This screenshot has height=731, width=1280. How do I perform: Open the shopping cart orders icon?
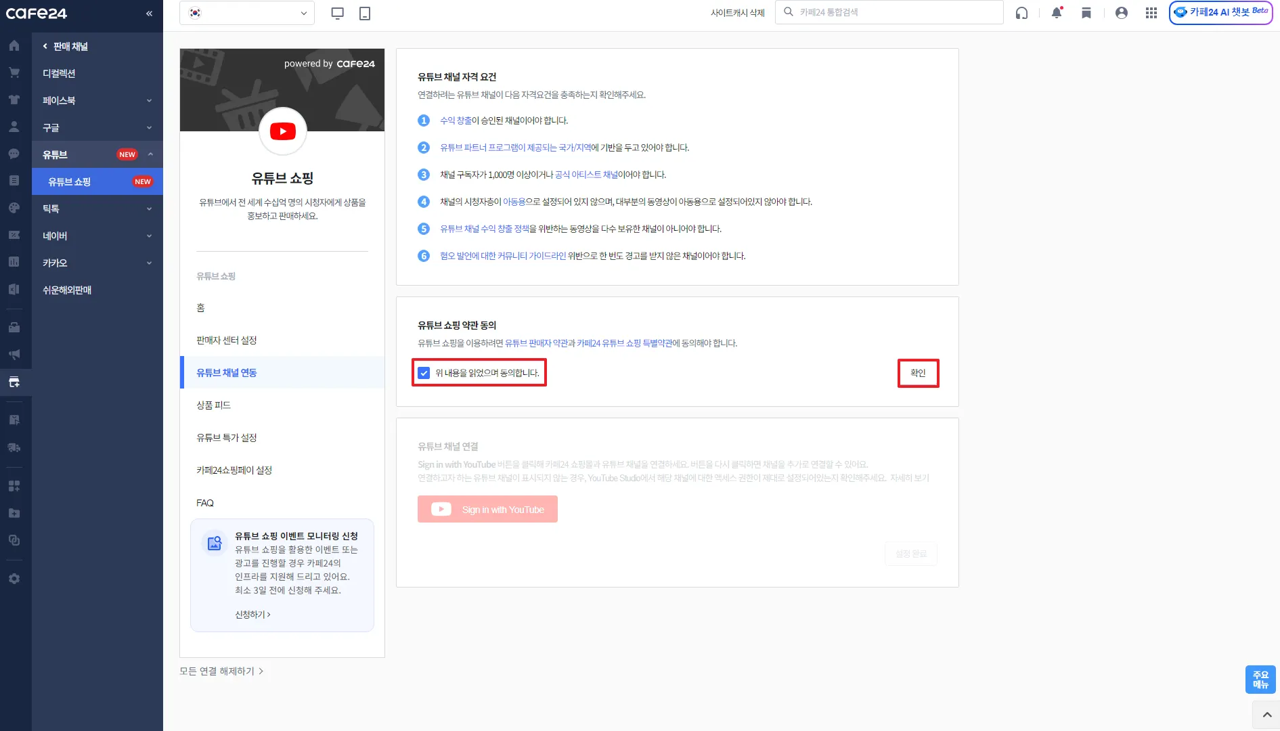click(x=14, y=72)
